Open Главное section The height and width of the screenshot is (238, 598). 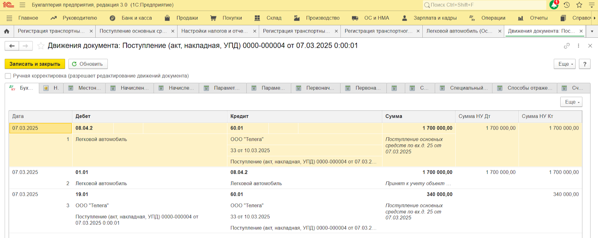tap(28, 18)
